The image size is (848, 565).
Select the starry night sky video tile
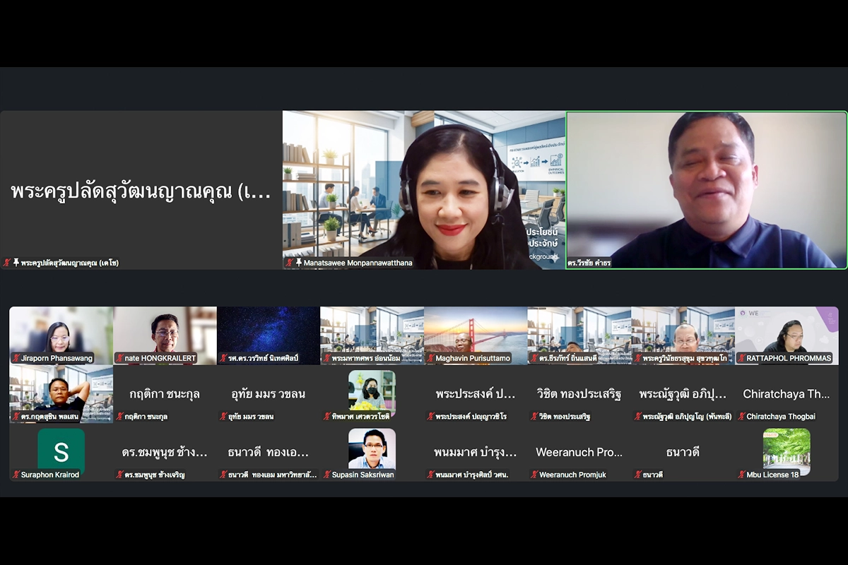click(x=269, y=332)
